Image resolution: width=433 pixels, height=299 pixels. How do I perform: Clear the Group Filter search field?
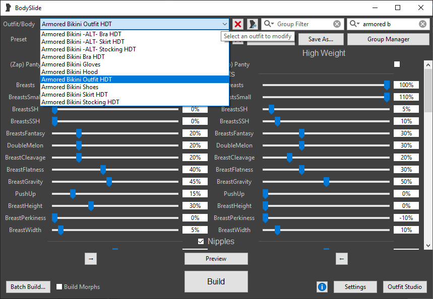337,24
